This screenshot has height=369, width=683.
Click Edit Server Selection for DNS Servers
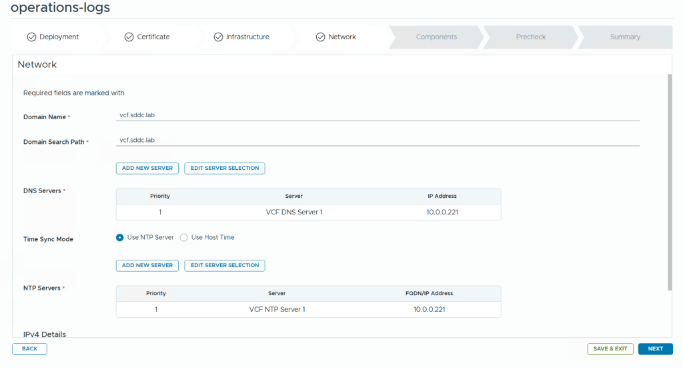[225, 169]
